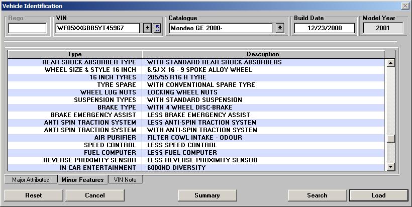This screenshot has width=412, height=207.
Task: Click 'WITH ANTI-SPIN TRACTION SYSTEM' description
Action: pos(202,130)
